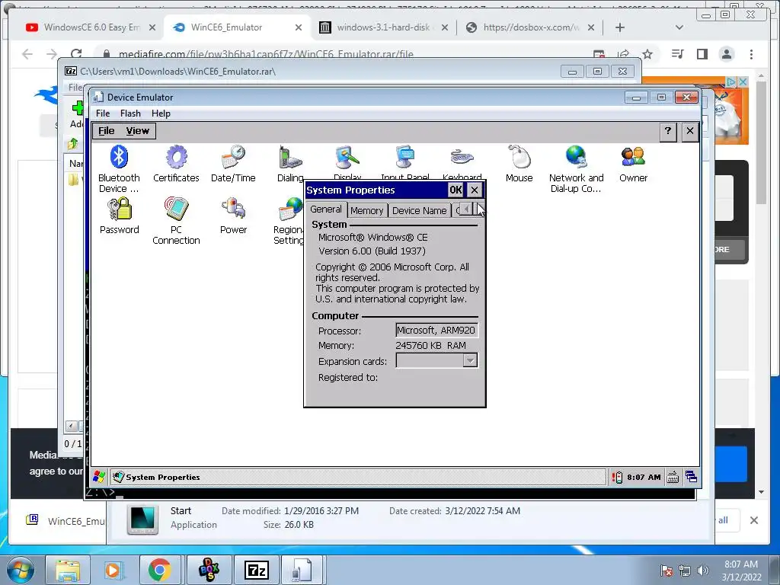Close the Chrome downloads bar

coord(754,519)
